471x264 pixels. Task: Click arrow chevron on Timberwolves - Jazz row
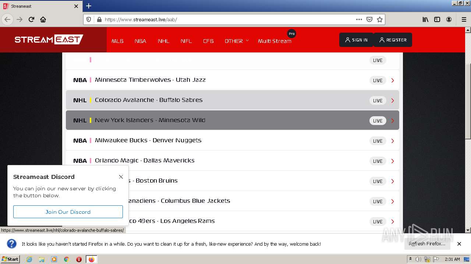[x=393, y=80]
